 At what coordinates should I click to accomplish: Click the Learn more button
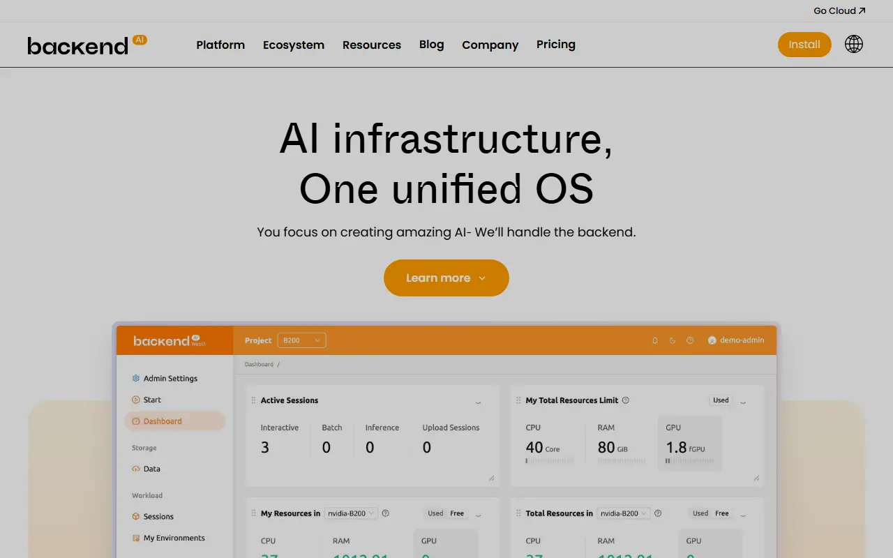(x=446, y=278)
